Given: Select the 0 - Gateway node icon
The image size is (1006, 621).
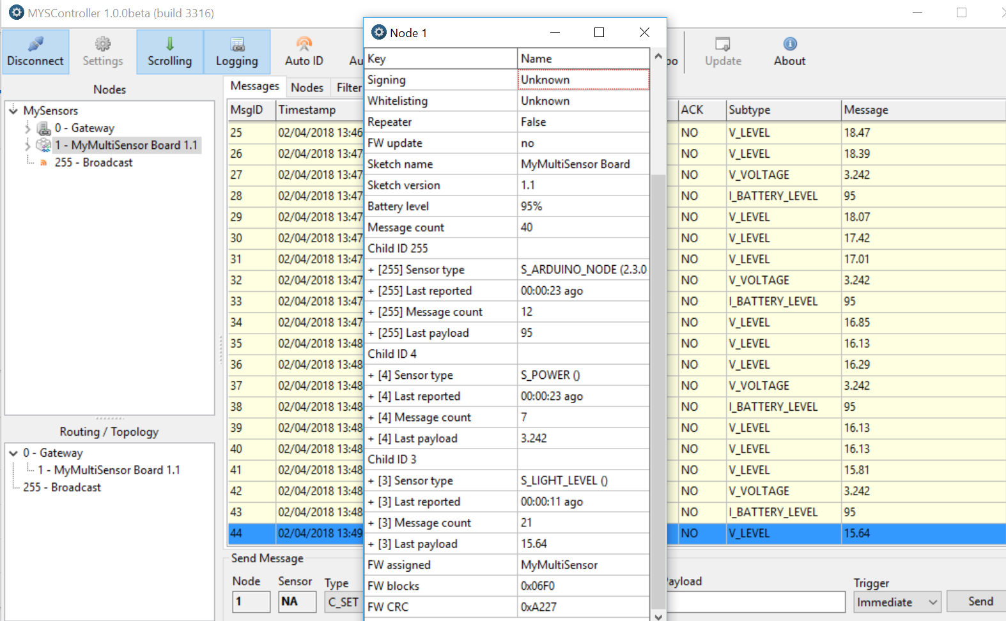Looking at the screenshot, I should [43, 128].
